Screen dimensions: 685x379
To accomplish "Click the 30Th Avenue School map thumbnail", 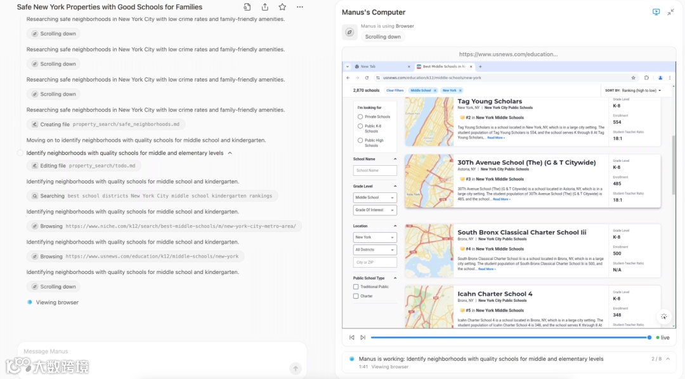I will click(429, 181).
